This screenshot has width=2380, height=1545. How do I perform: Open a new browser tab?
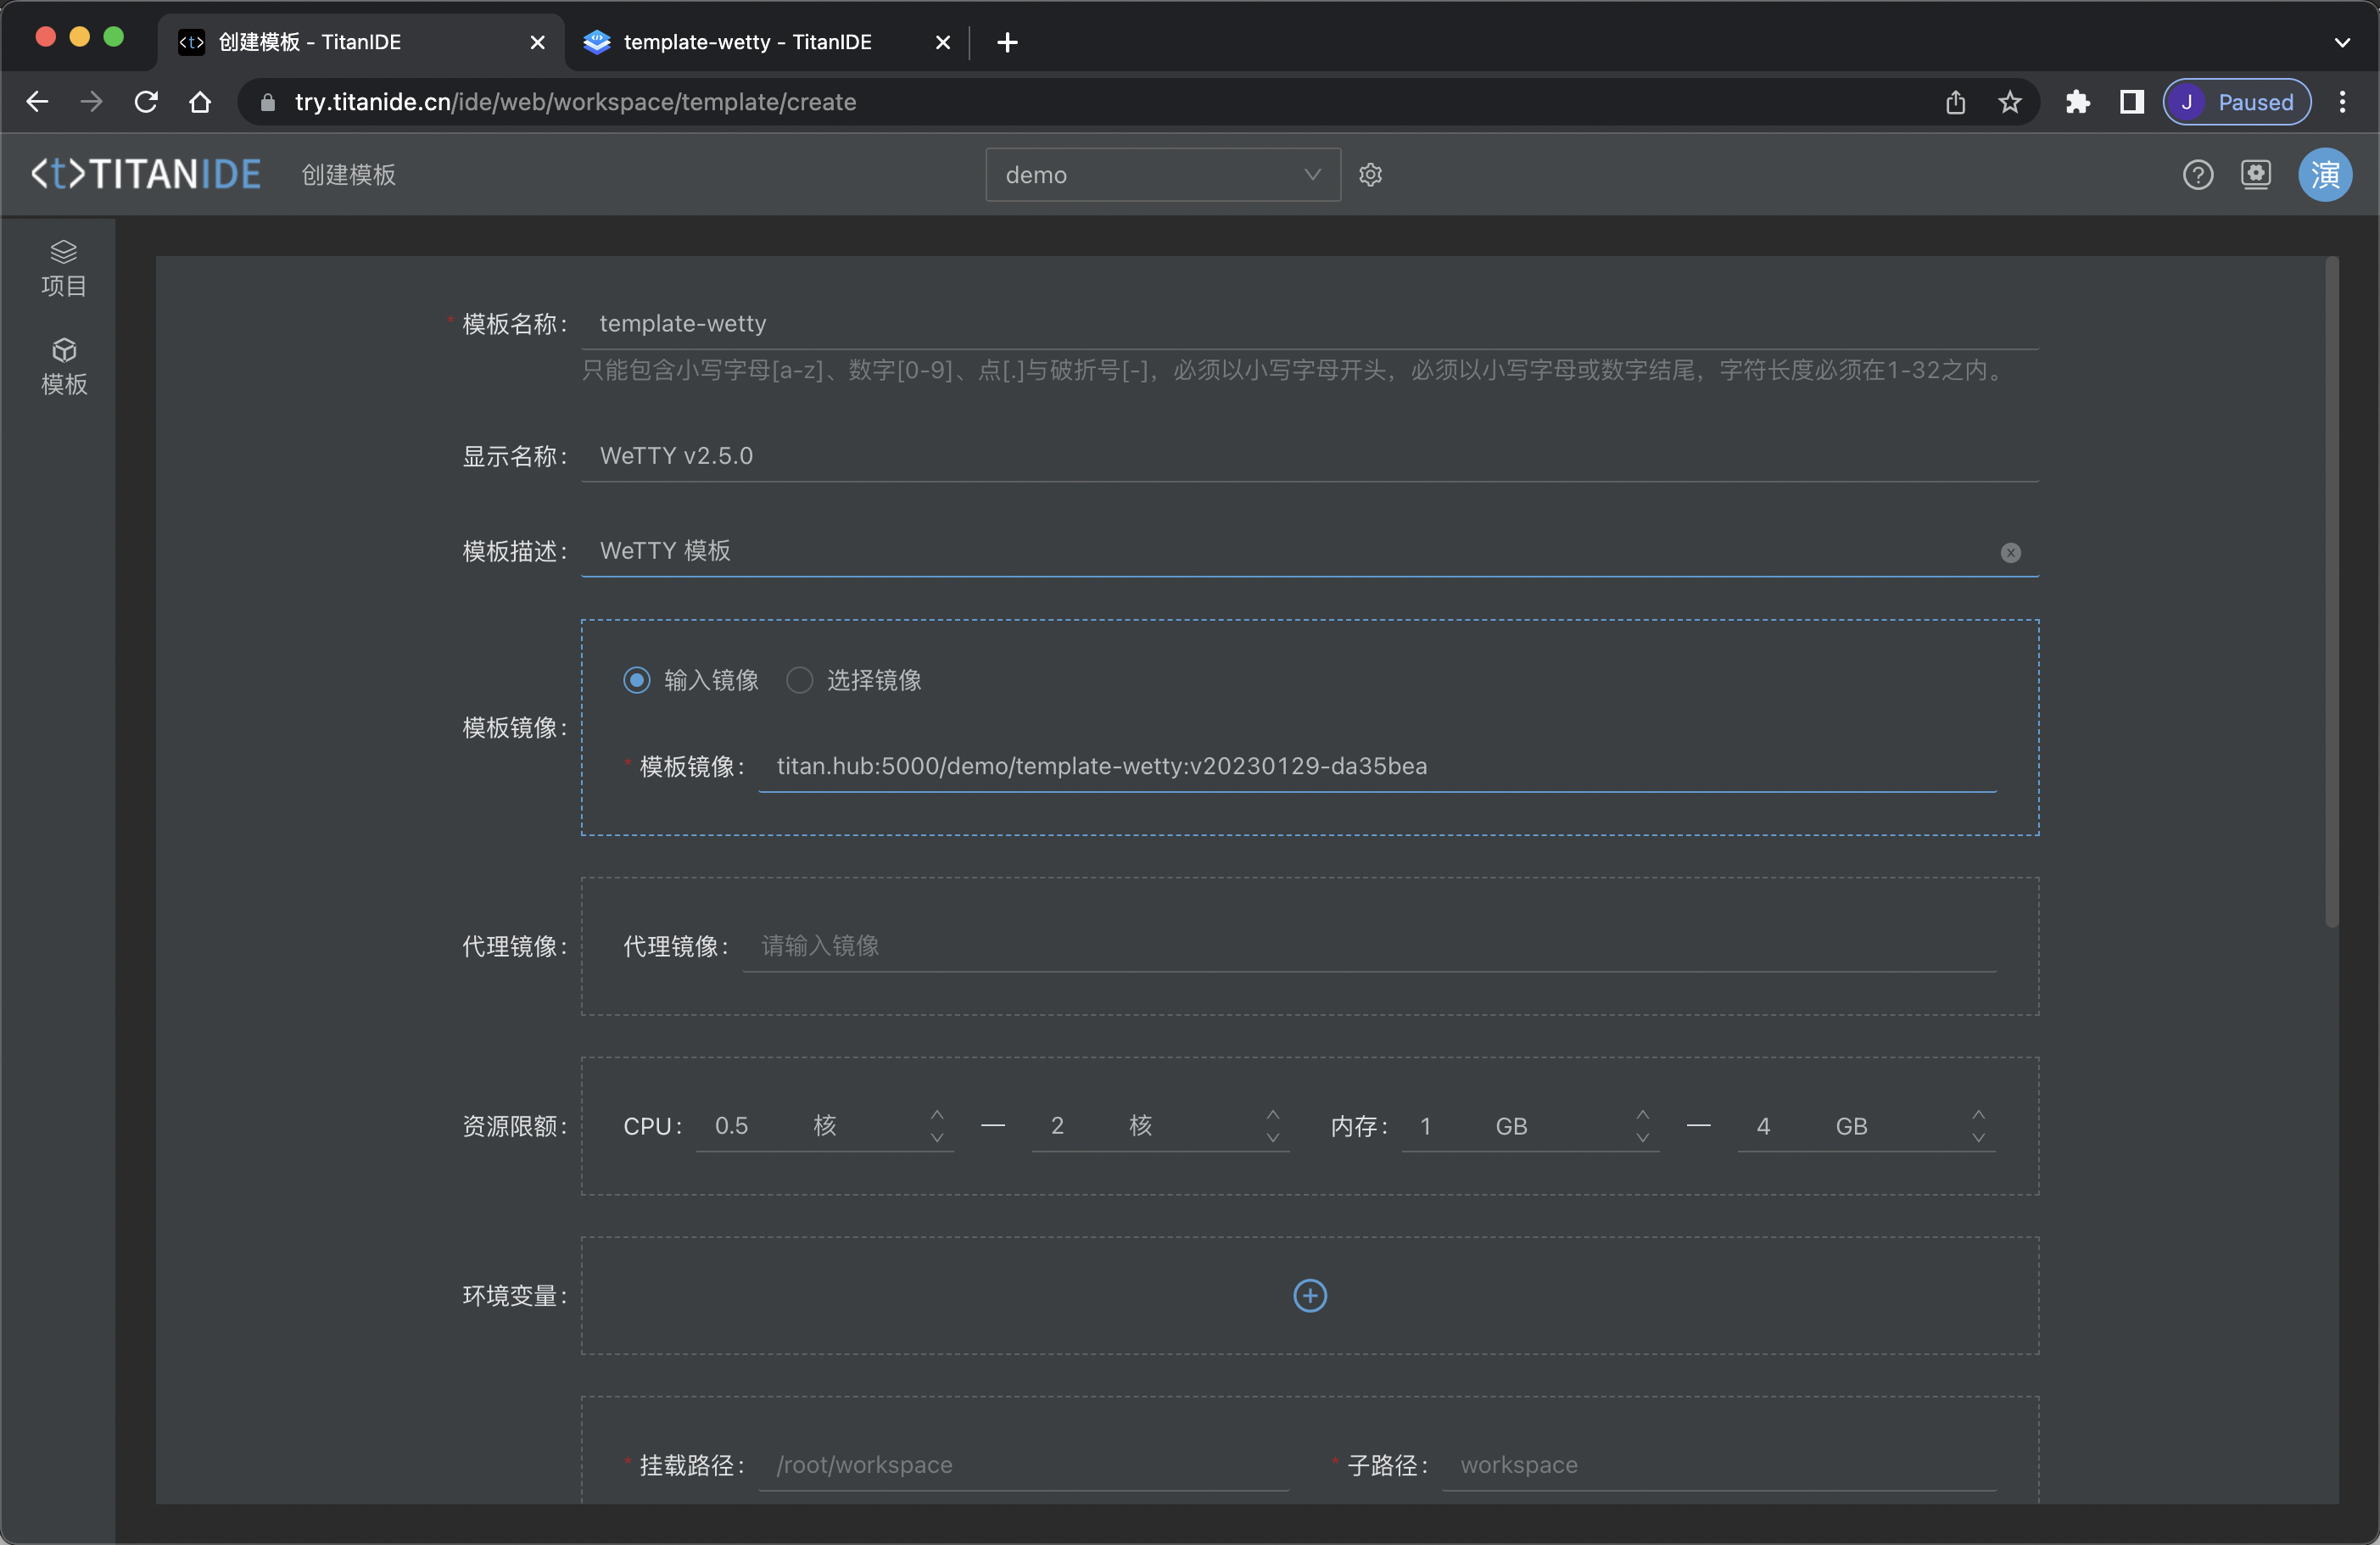1007,42
